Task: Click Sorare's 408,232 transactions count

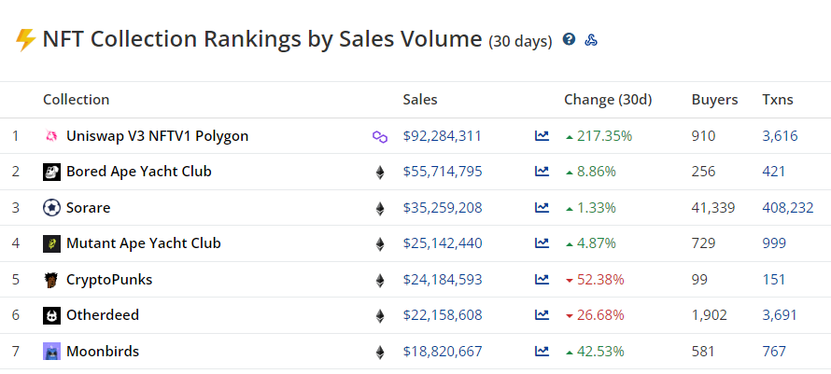Action: pos(787,208)
